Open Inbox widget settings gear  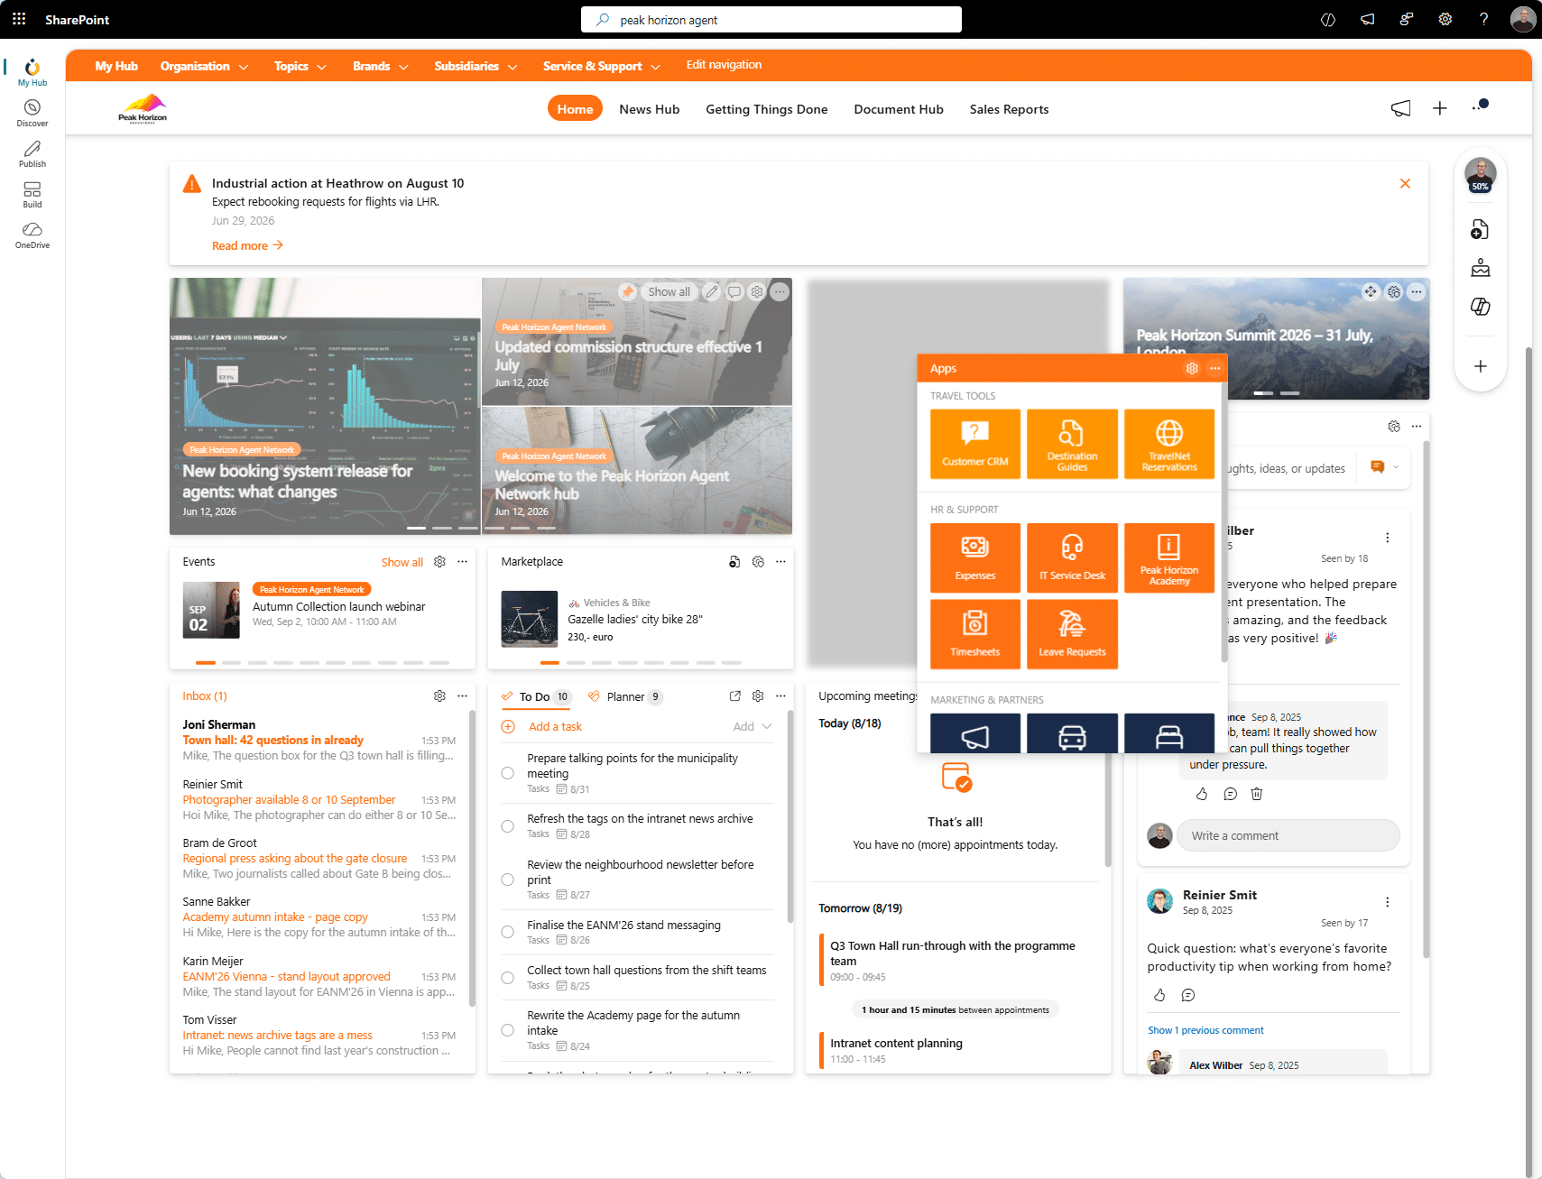click(x=439, y=695)
